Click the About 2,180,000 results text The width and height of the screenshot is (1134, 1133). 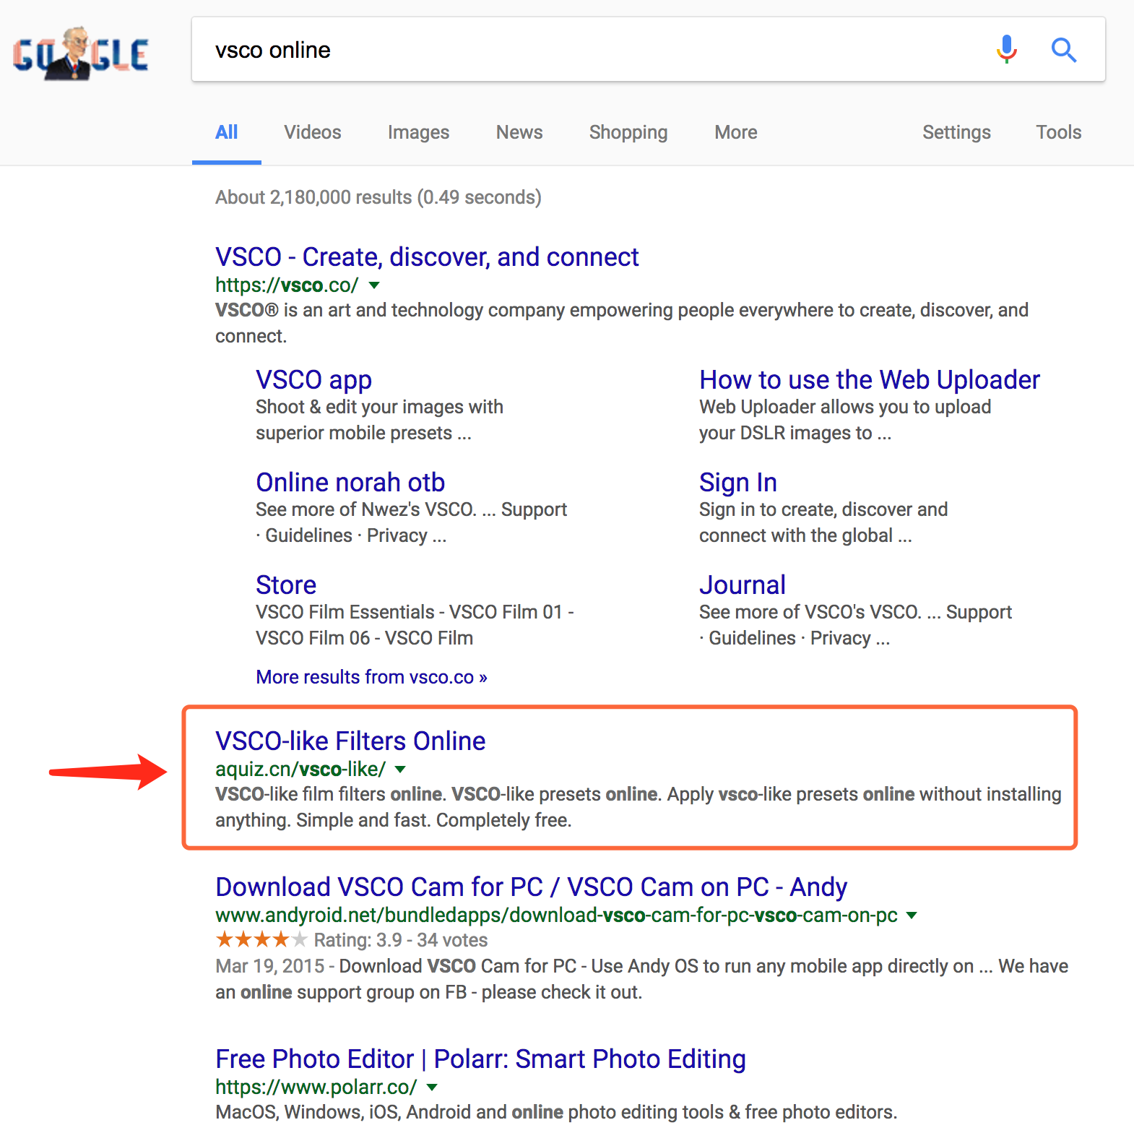pyautogui.click(x=378, y=197)
